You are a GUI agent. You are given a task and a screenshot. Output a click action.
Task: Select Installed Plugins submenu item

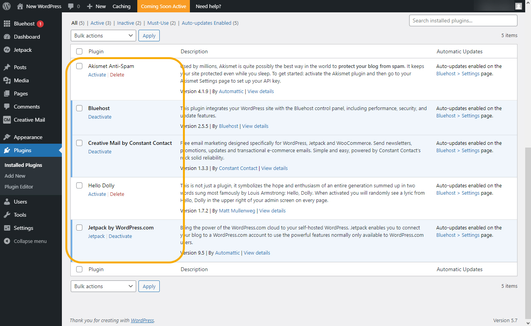pos(23,165)
